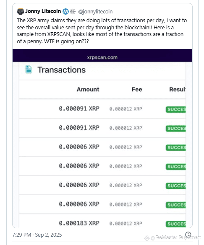The width and height of the screenshot is (204, 245).
Task: Click the 0.000183 XRP amount
Action: pos(79,223)
